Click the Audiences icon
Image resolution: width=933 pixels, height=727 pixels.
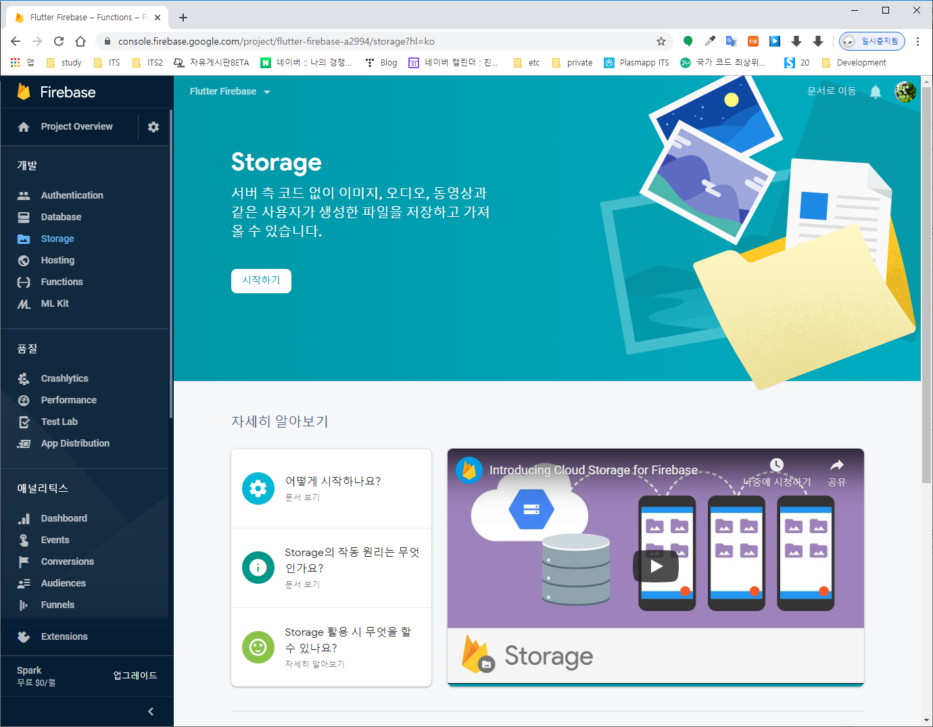tap(24, 583)
